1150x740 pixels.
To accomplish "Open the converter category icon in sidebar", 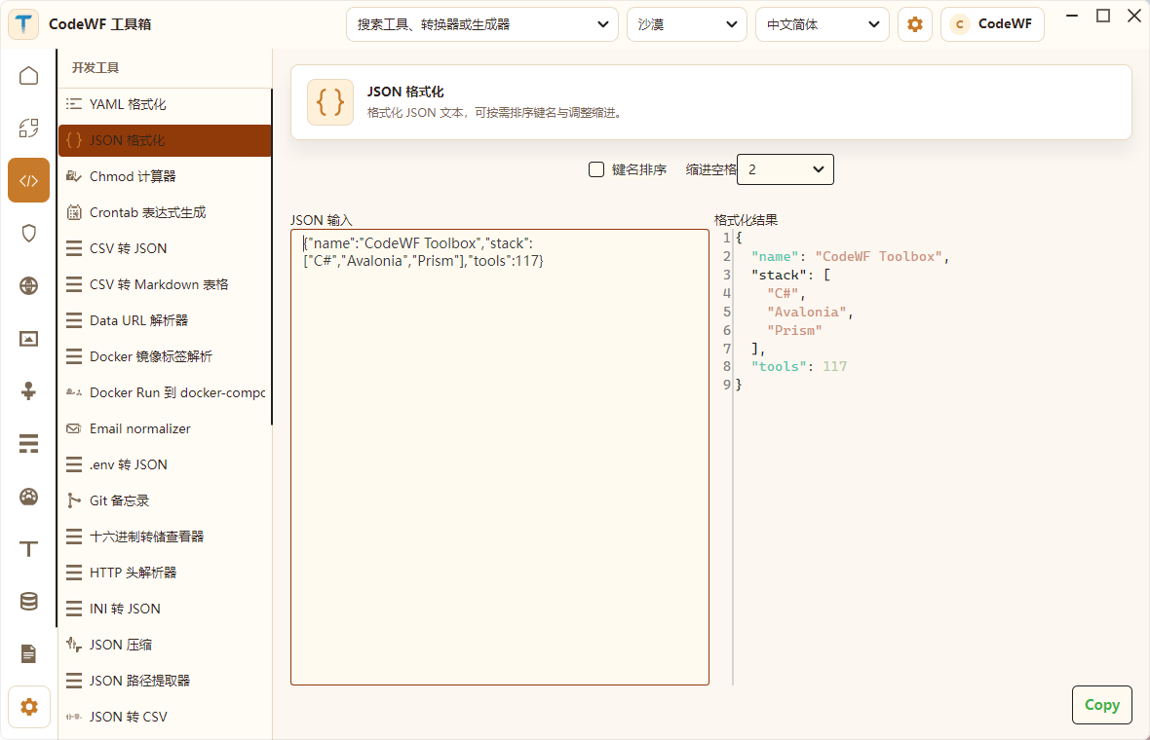I will (x=28, y=129).
